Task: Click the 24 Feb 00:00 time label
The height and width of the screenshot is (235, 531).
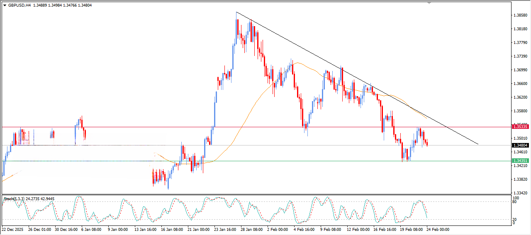Action: tap(438, 229)
